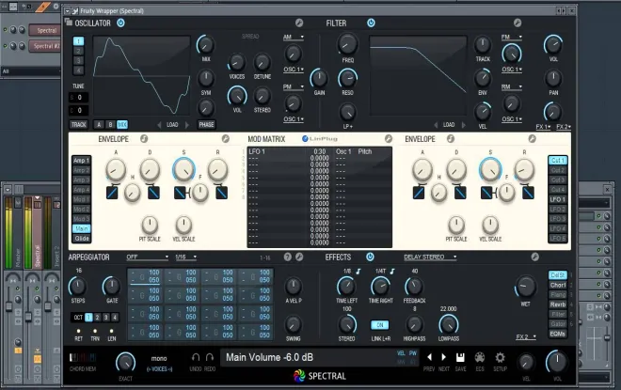Toggle the Effects power button
The height and width of the screenshot is (390, 621).
(x=370, y=257)
